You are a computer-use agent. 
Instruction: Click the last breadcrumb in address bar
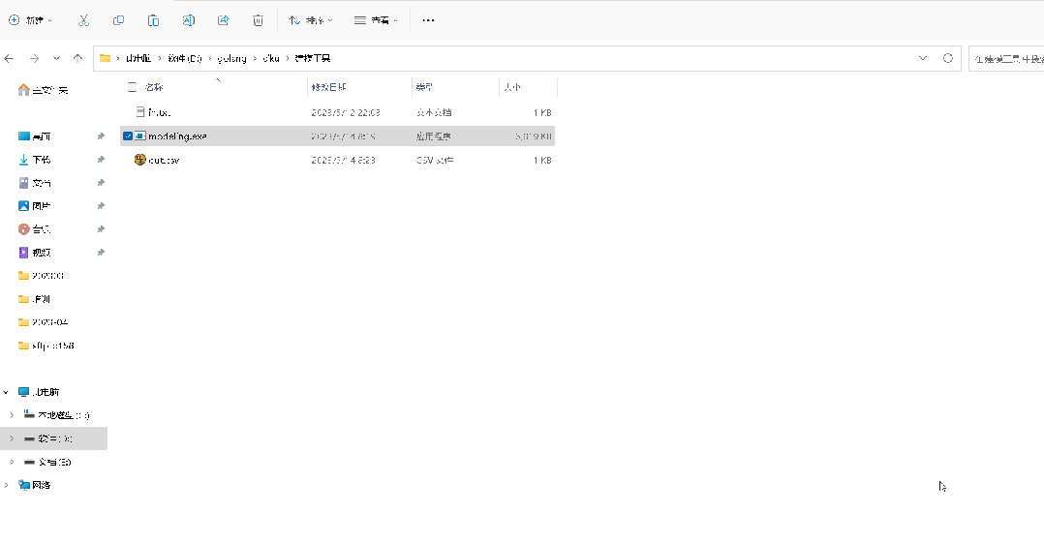tap(312, 58)
